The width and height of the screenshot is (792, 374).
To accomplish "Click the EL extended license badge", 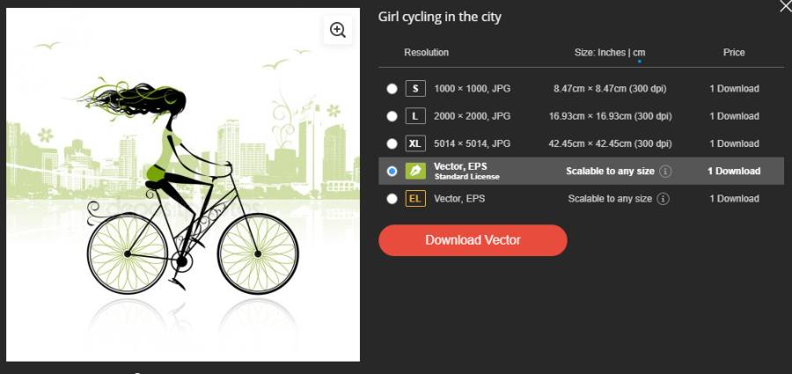I will [x=415, y=199].
